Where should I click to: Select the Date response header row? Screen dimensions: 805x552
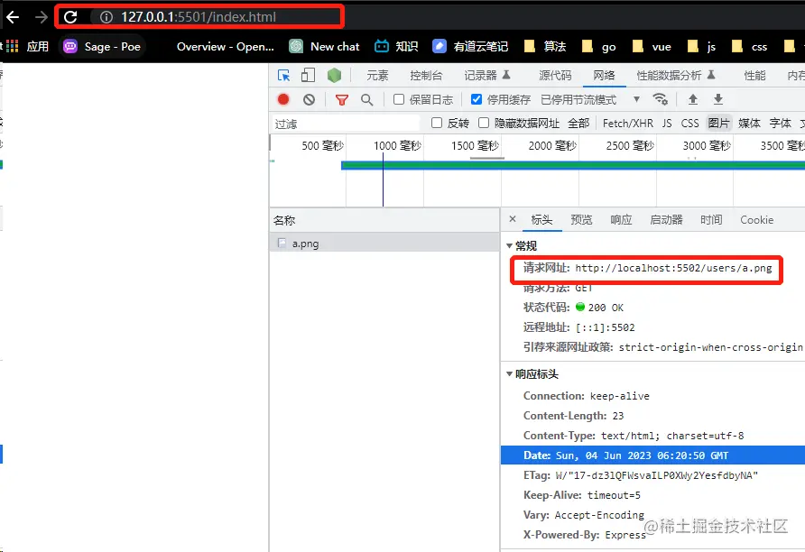[x=652, y=455]
